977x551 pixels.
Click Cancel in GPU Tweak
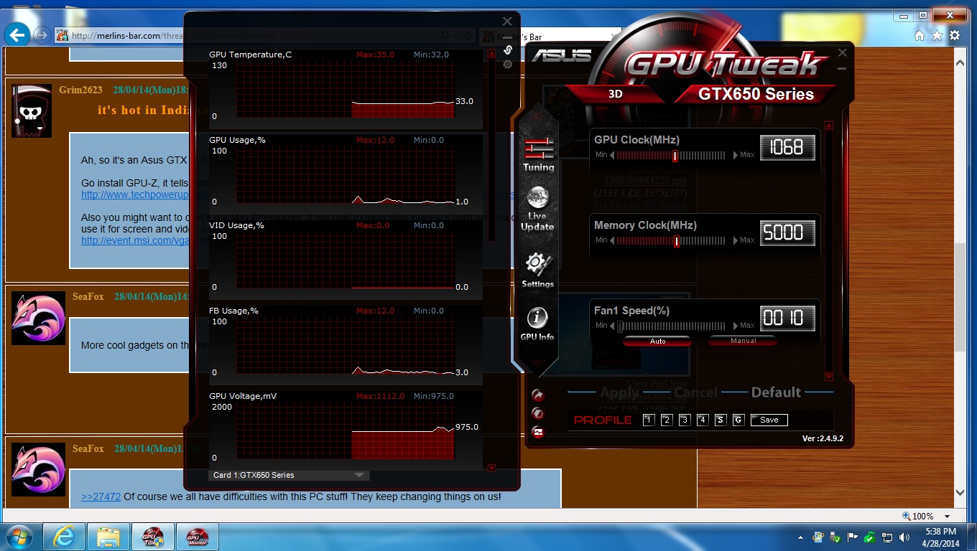pos(695,392)
